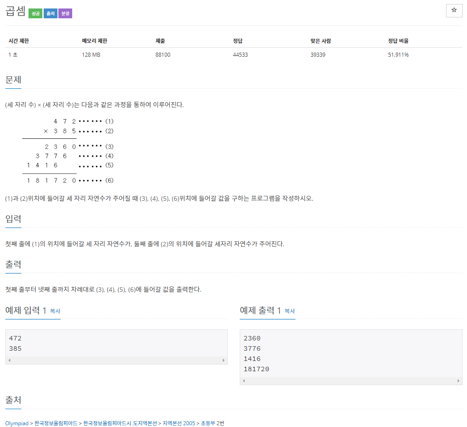Click the blue 출처 badge

pos(50,13)
